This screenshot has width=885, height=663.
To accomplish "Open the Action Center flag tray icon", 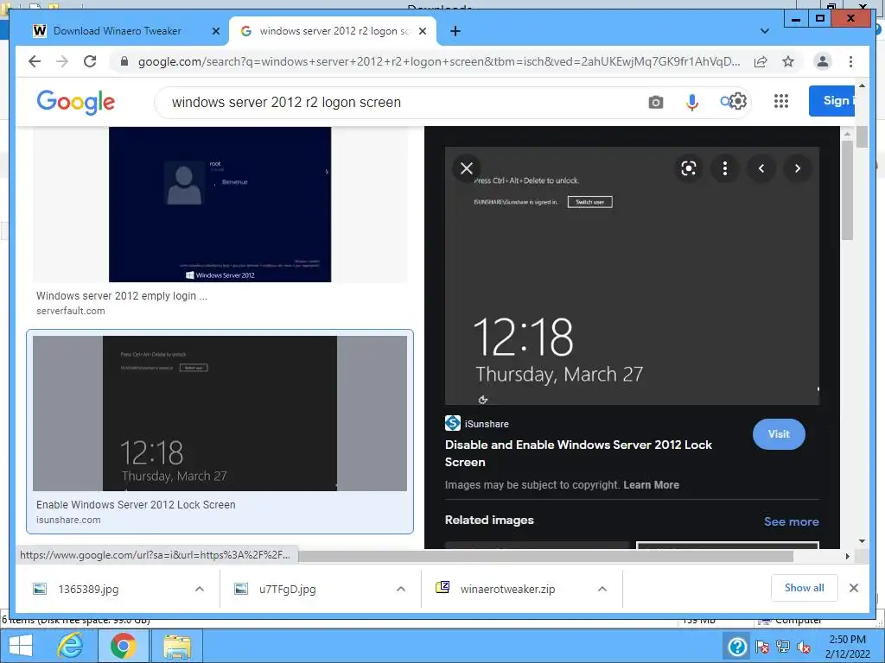I will click(762, 647).
